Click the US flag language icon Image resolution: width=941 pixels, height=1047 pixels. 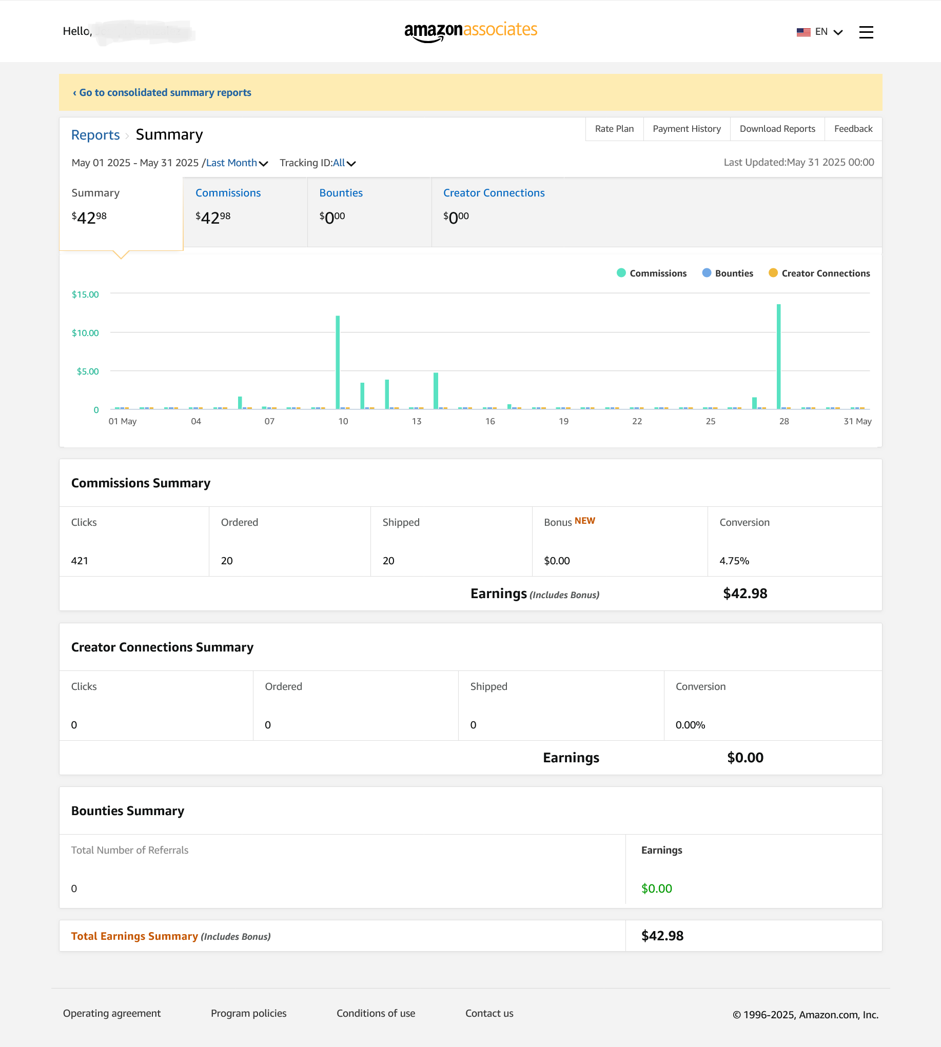click(x=803, y=32)
